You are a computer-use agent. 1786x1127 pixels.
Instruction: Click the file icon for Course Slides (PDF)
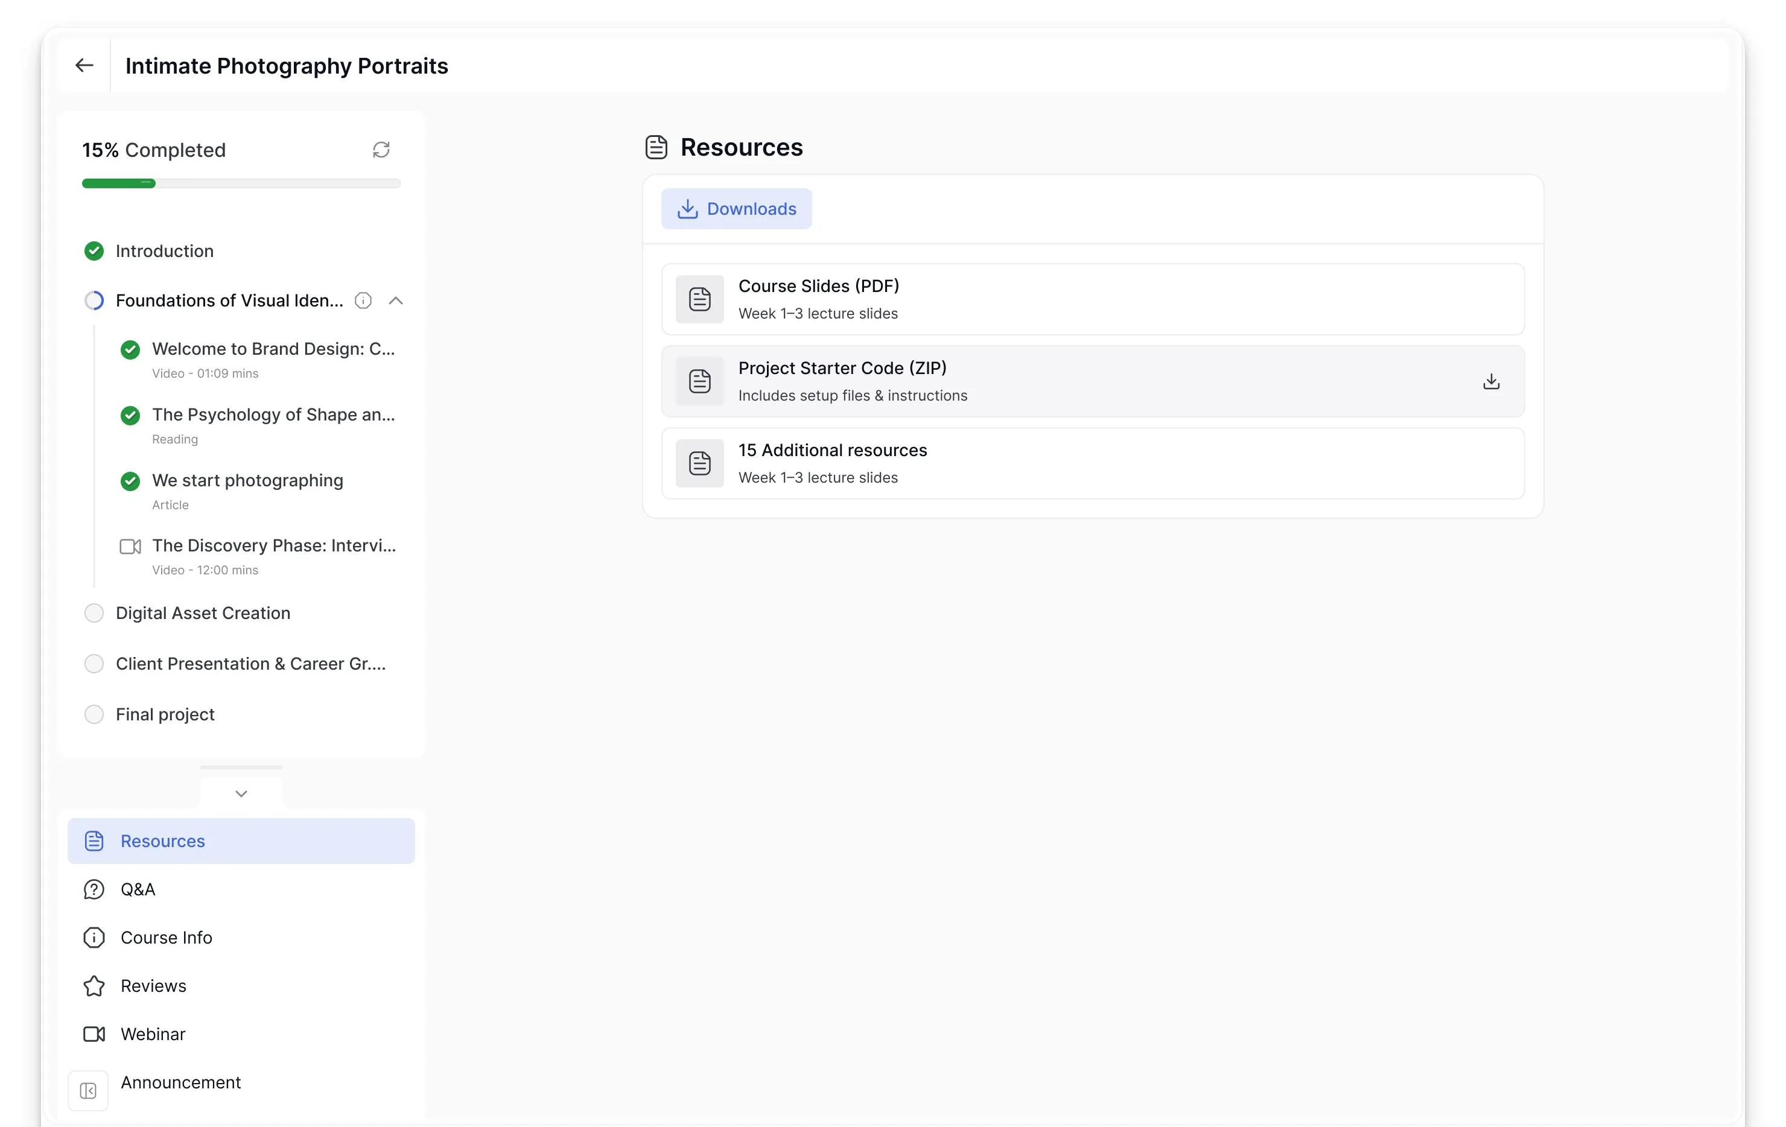699,299
